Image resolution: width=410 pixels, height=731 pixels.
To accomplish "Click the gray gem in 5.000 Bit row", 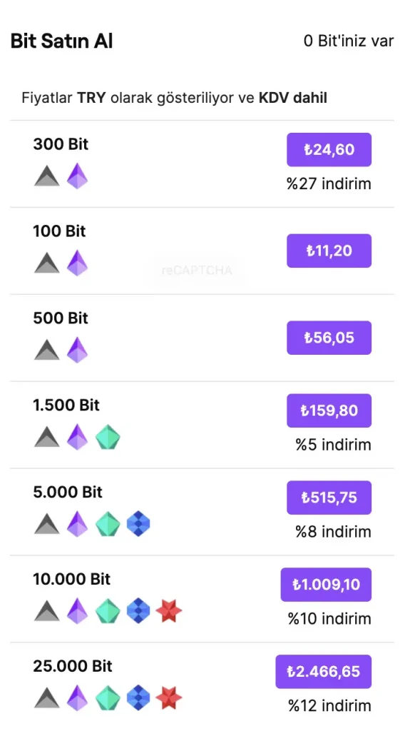I will [47, 525].
